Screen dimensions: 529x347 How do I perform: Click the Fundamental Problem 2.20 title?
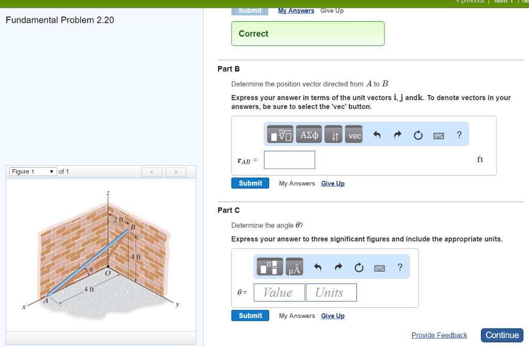tap(60, 20)
